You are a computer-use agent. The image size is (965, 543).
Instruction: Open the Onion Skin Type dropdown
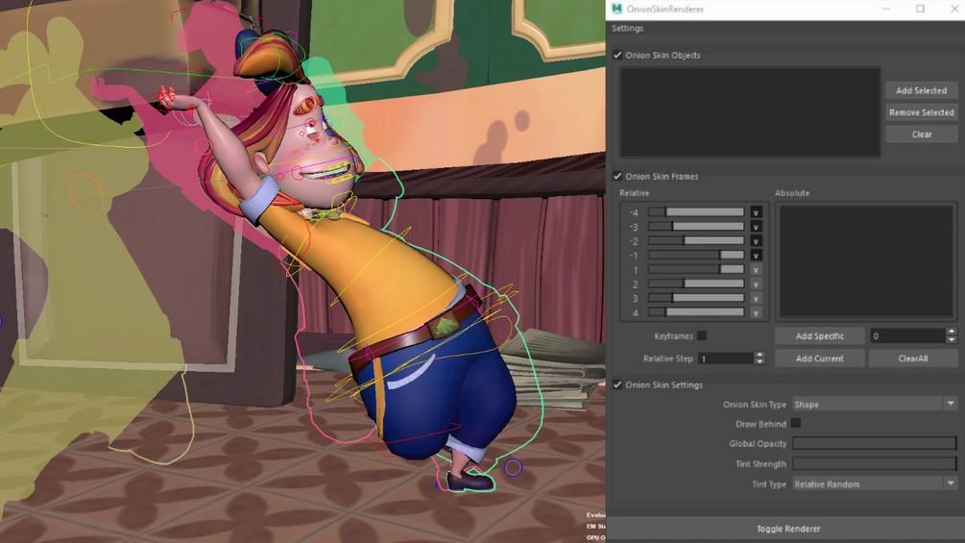pyautogui.click(x=875, y=405)
